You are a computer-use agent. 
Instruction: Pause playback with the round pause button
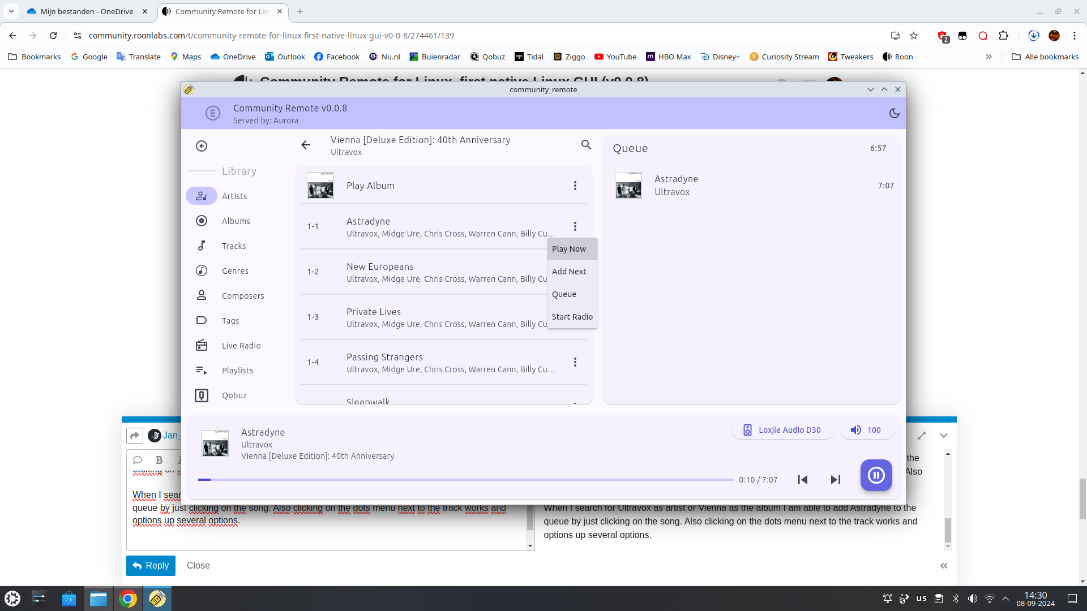point(876,475)
